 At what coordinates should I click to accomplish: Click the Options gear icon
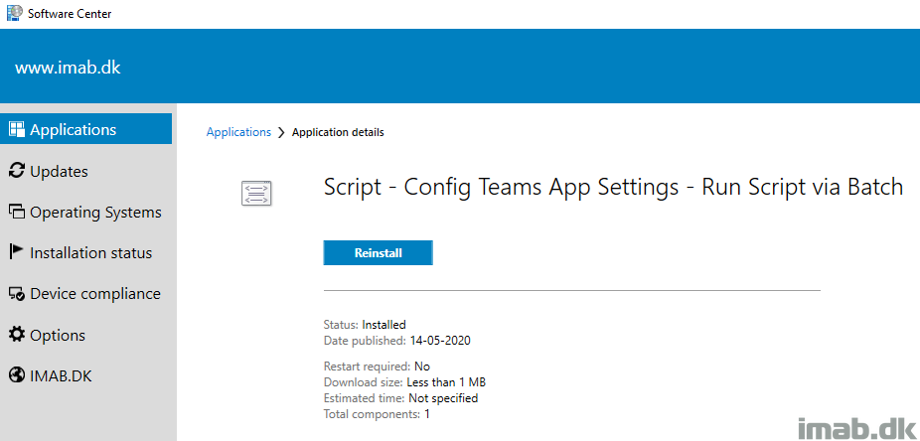pos(16,335)
